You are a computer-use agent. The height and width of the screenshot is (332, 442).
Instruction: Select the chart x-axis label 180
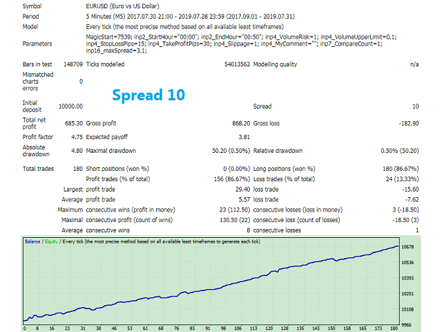click(394, 329)
